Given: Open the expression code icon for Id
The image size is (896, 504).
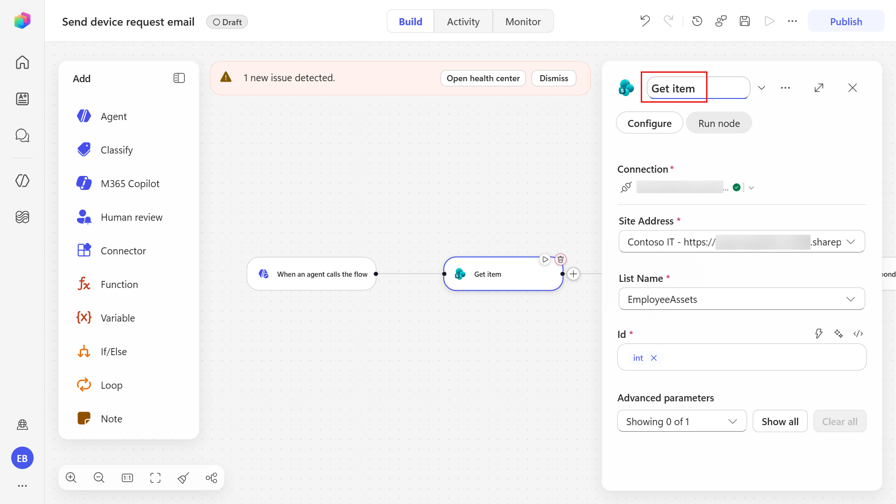Looking at the screenshot, I should pos(858,334).
